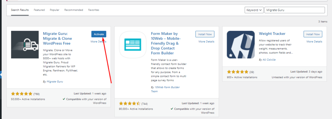This screenshot has height=119, width=332.
Task: Open More Details for Weight Tracker
Action: point(314,42)
